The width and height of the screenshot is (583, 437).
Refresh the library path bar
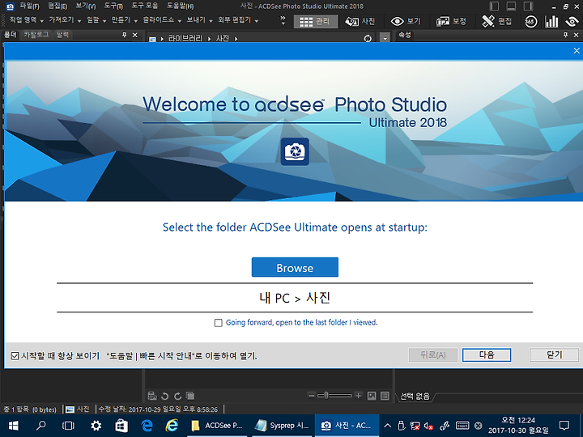[x=368, y=38]
